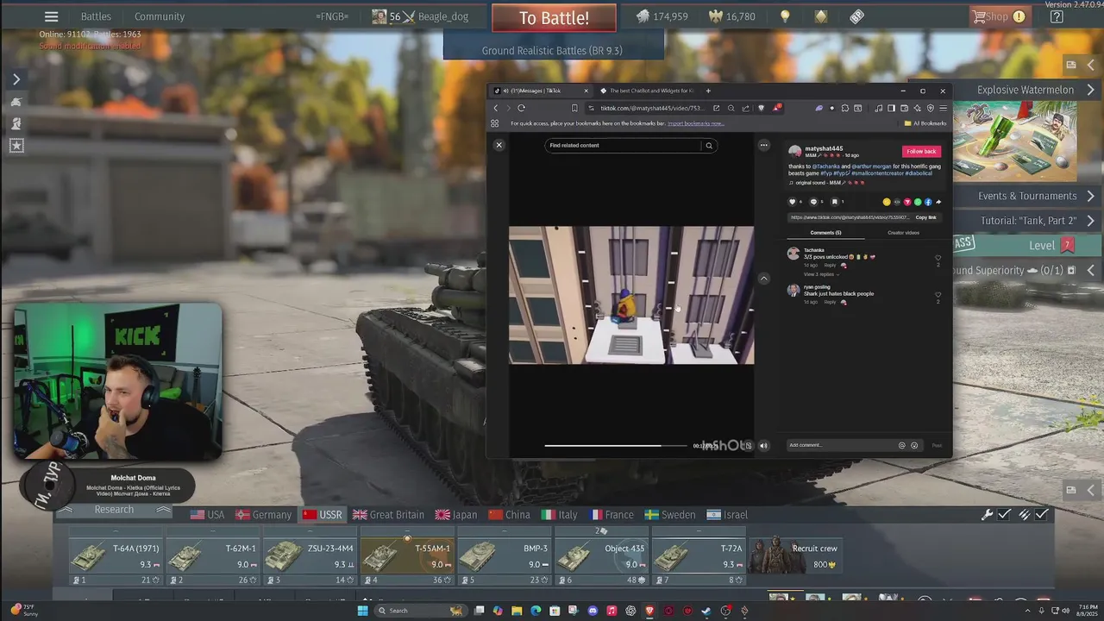Image resolution: width=1104 pixels, height=621 pixels.
Task: Switch to 'The best ChatBot and Widgets' tab
Action: pyautogui.click(x=649, y=91)
